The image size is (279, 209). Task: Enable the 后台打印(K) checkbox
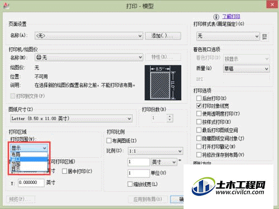click(199, 98)
